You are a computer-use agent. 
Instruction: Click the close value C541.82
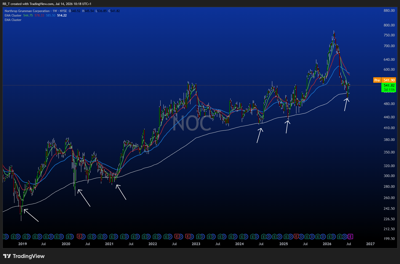pyautogui.click(x=114, y=11)
